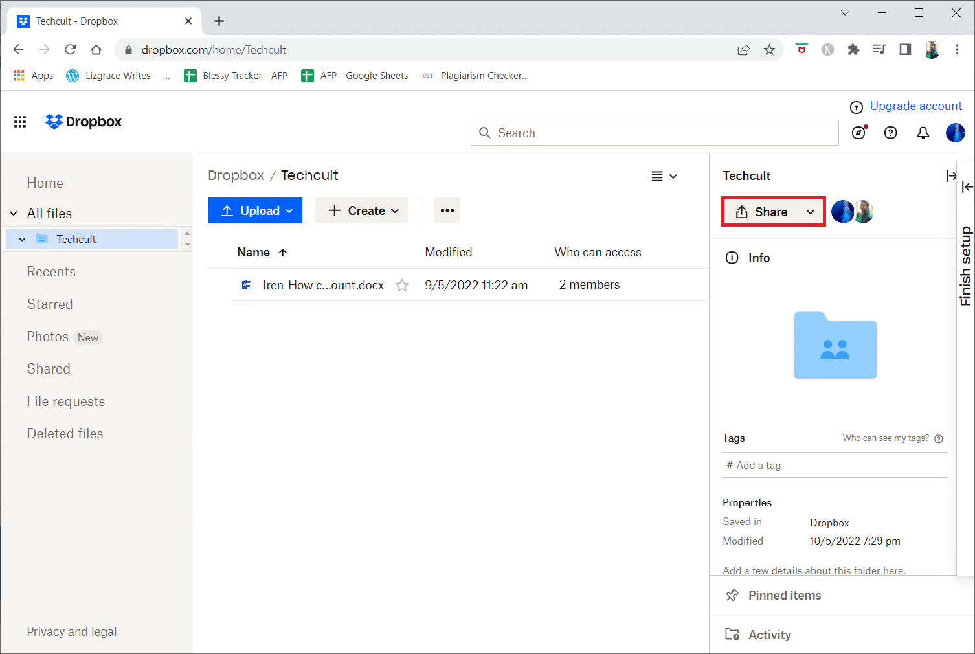975x654 pixels.
Task: Open Recents in sidebar
Action: tap(51, 272)
